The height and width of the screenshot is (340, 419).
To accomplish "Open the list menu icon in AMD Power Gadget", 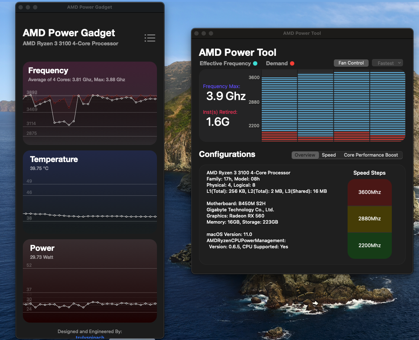I will [150, 38].
